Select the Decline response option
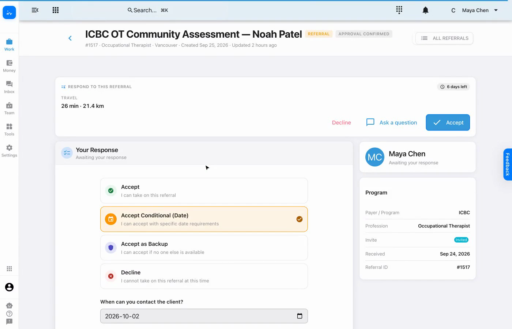The image size is (512, 329). 204,276
